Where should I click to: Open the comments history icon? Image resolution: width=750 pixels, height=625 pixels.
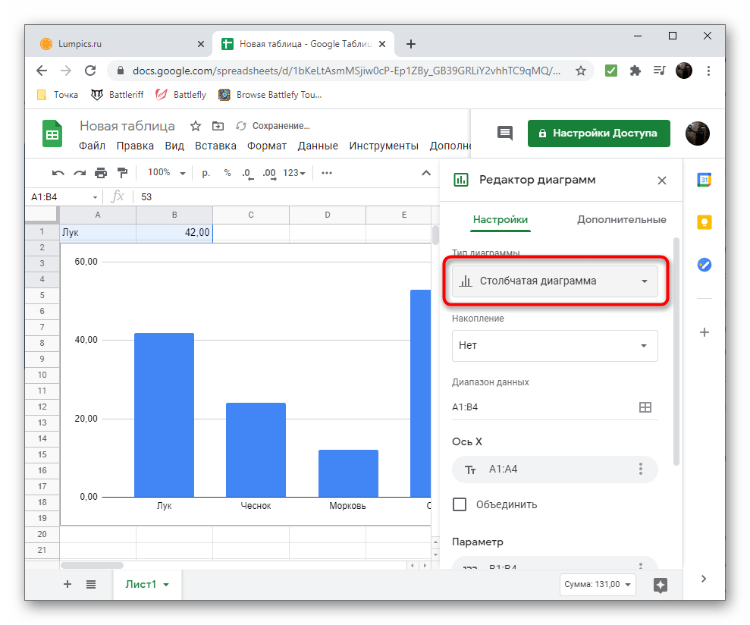tap(504, 133)
